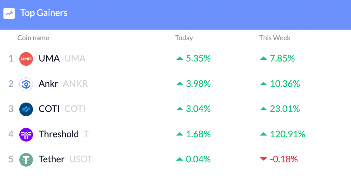Click Threshold's green up arrow under This Week

tap(263, 134)
